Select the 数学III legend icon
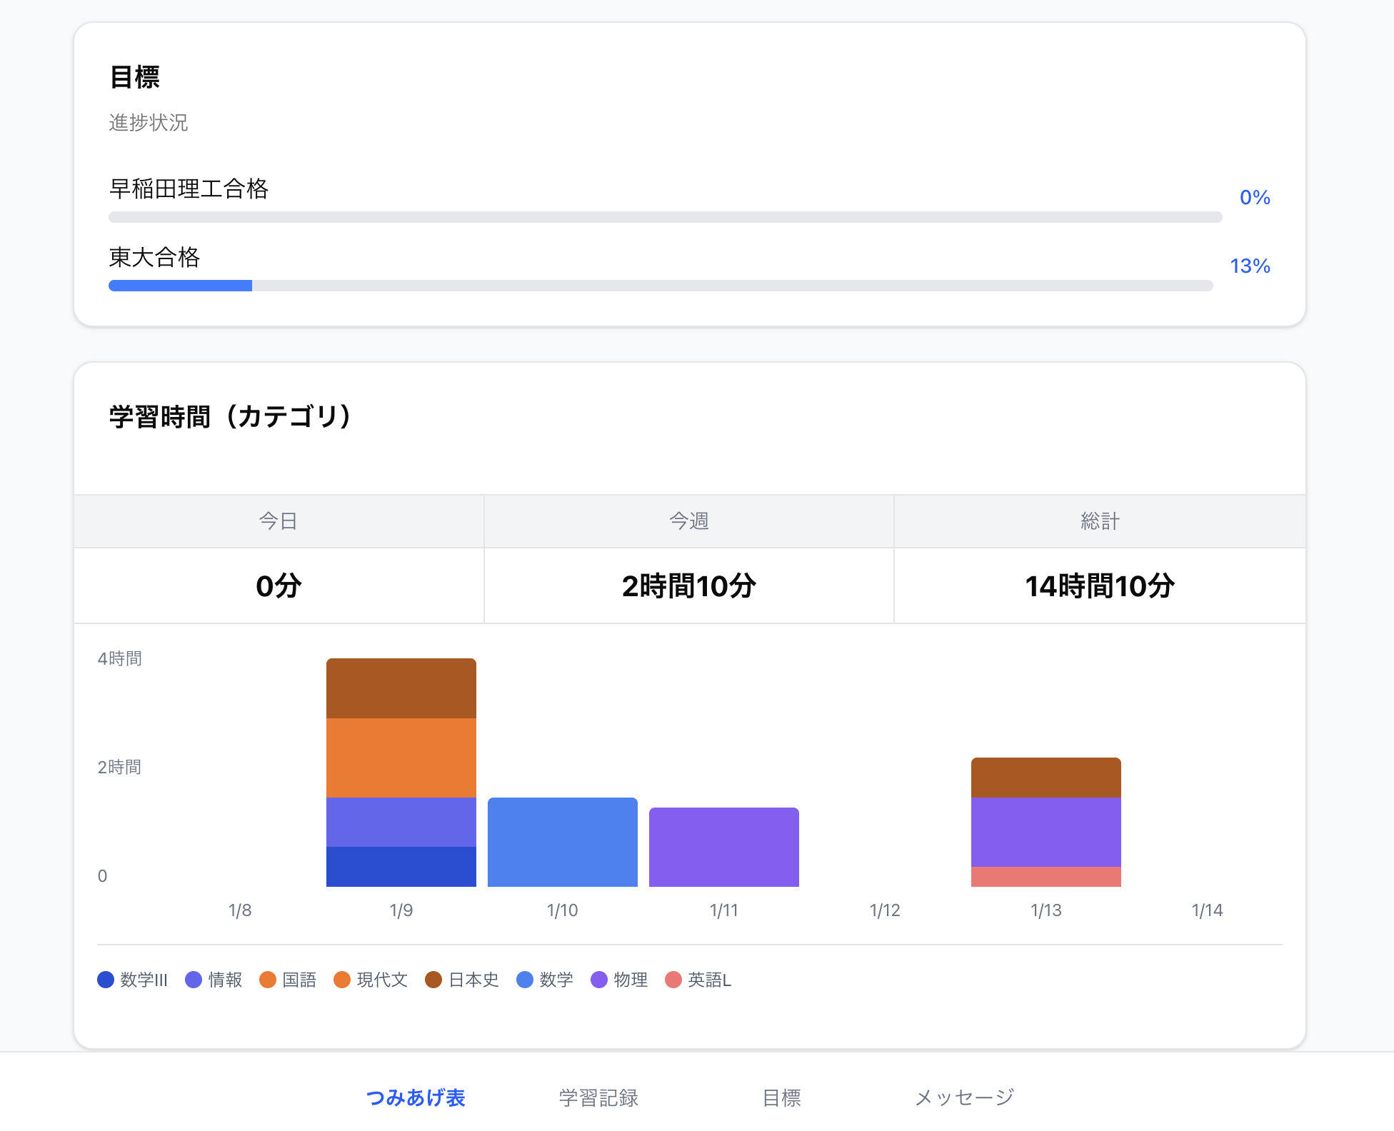The image size is (1394, 1131). click(x=106, y=980)
